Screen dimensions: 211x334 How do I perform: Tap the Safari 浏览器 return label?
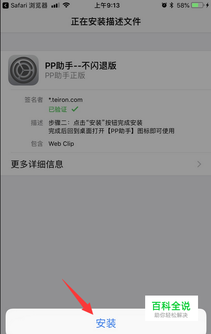click(29, 5)
